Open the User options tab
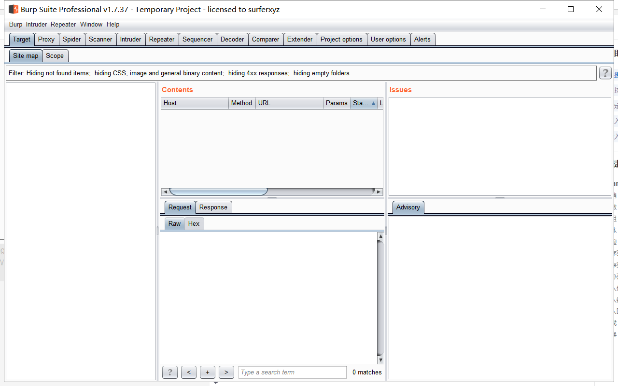This screenshot has height=386, width=618. pos(388,40)
